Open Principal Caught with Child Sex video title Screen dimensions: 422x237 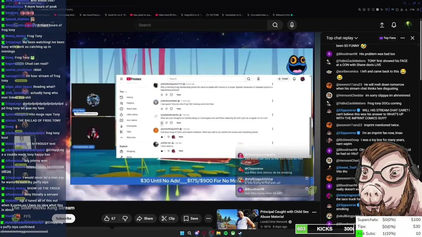285,214
